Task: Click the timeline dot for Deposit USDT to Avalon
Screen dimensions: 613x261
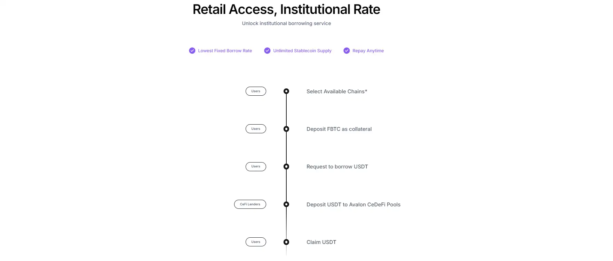Action: [x=286, y=204]
